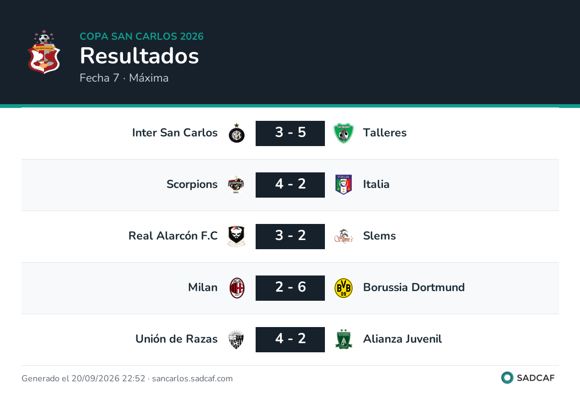Click the Scorpions team badge
Image resolution: width=580 pixels, height=406 pixels.
tap(236, 185)
